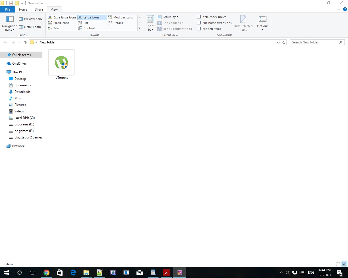Go up one folder level
Viewport: 348px width, 278px height.
[x=25, y=42]
